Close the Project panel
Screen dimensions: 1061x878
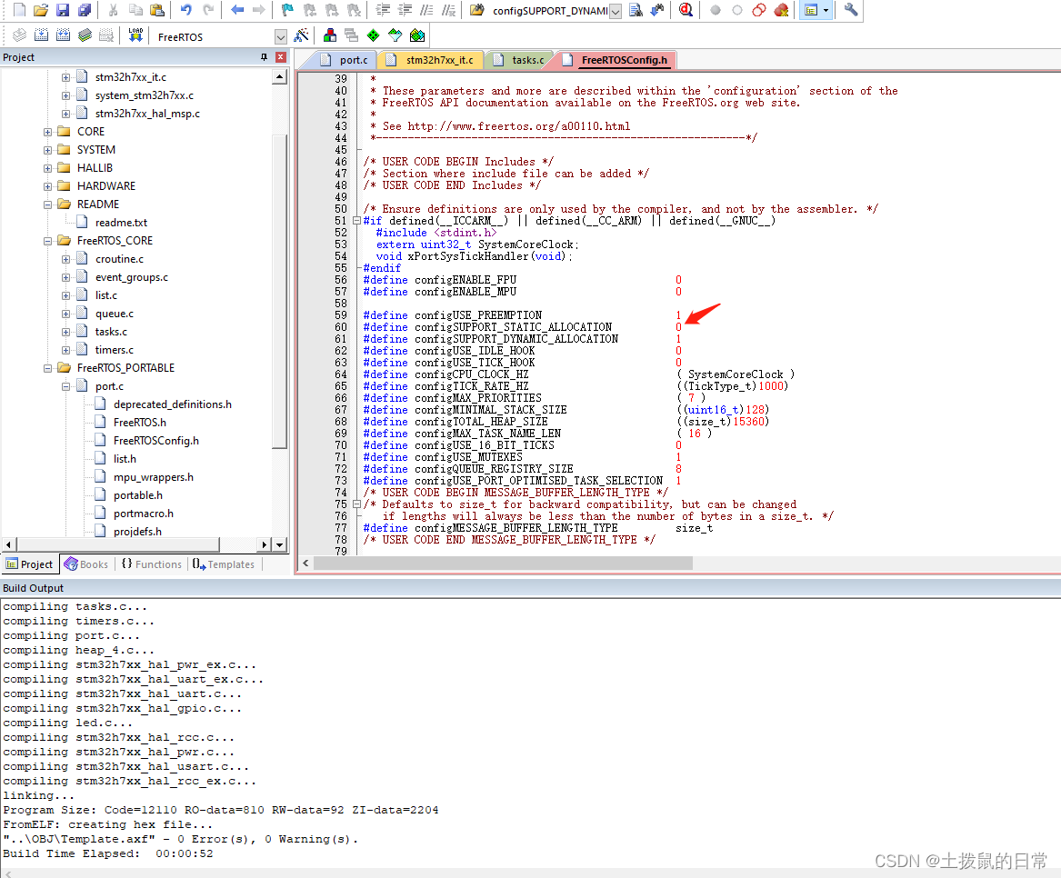[x=281, y=57]
